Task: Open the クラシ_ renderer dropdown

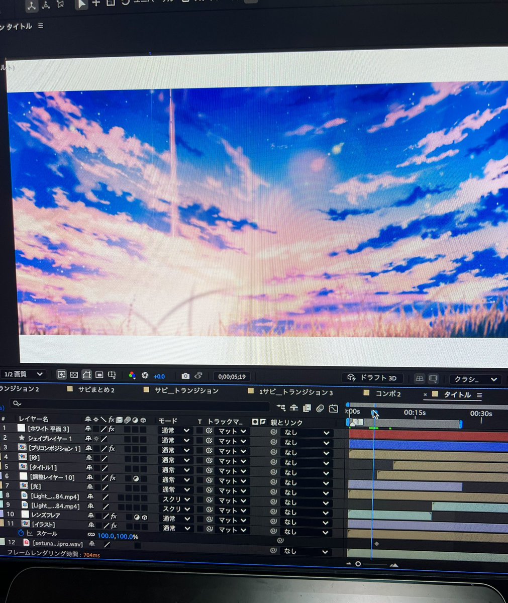Action: coord(475,379)
